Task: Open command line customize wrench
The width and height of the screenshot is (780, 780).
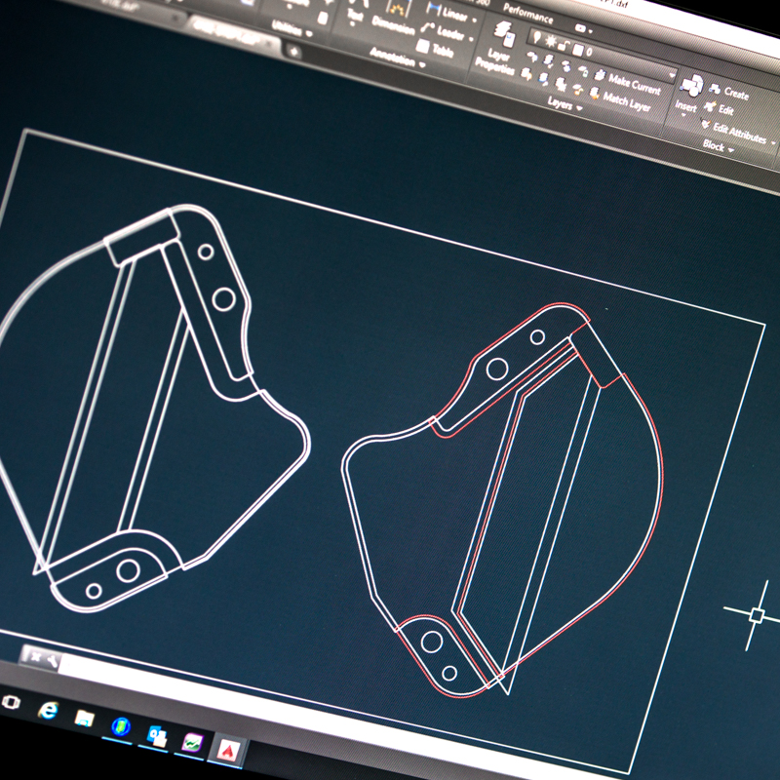Action: [52, 661]
